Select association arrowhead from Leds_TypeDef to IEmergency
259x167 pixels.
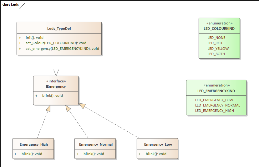coord(56,73)
